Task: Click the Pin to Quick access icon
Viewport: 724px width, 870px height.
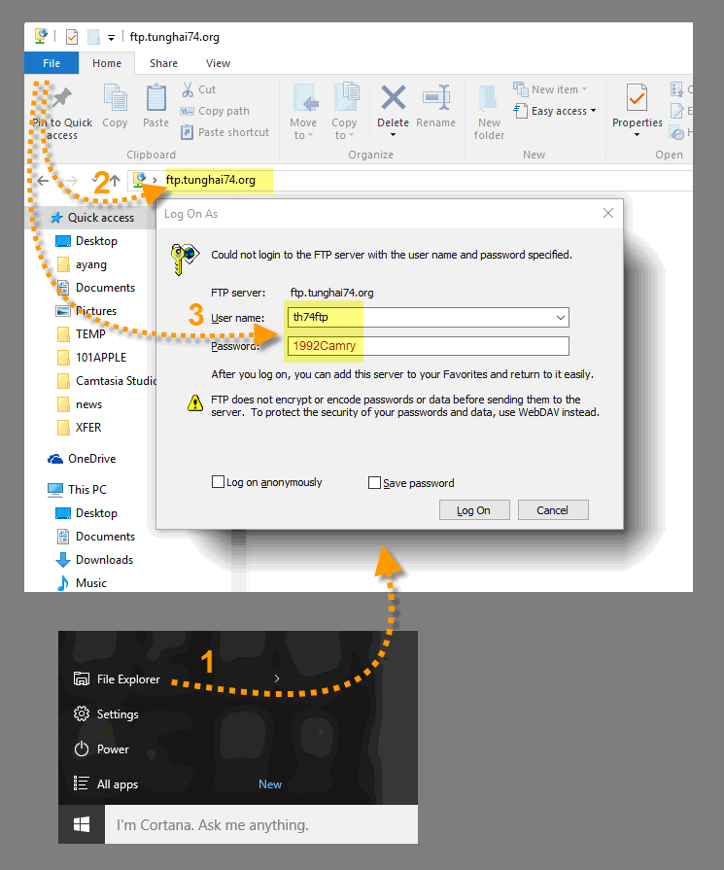Action: click(62, 97)
